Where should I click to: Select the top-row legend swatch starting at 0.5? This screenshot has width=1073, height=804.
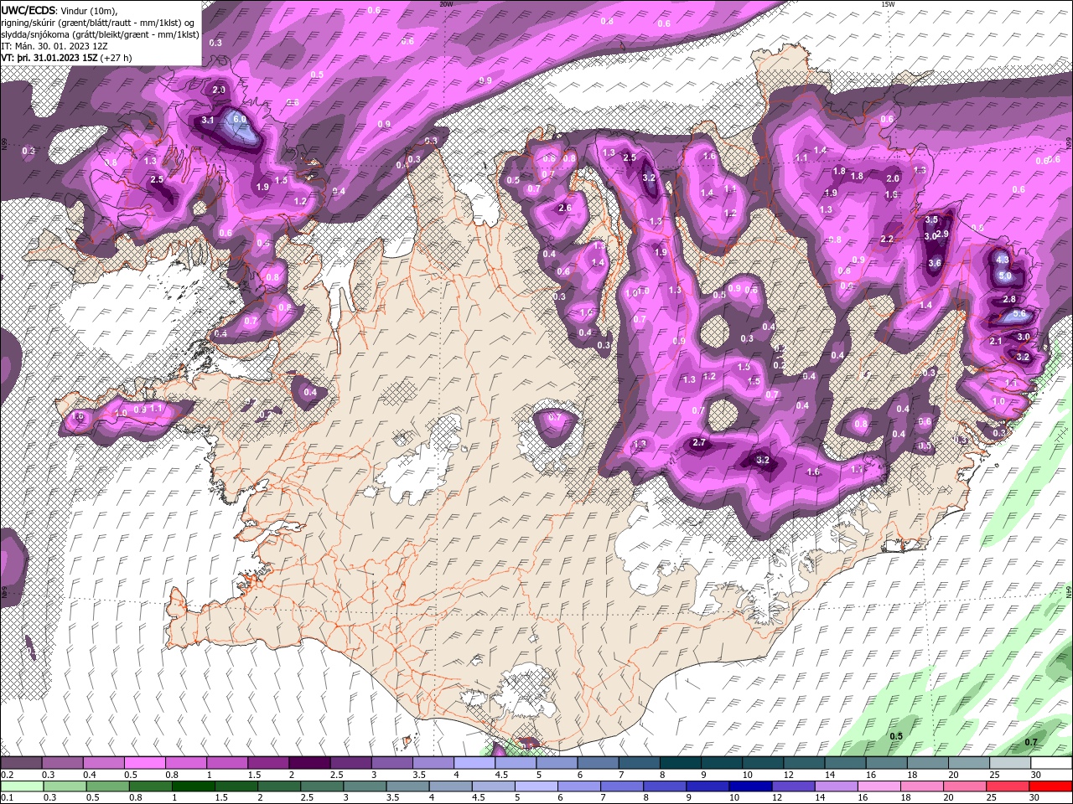click(144, 763)
